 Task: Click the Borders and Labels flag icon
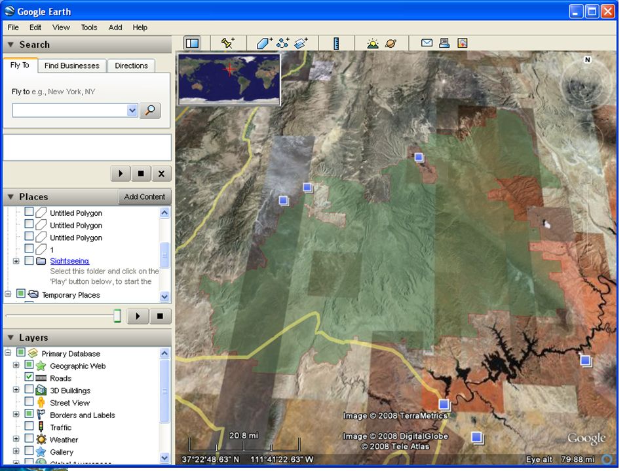[x=41, y=415]
